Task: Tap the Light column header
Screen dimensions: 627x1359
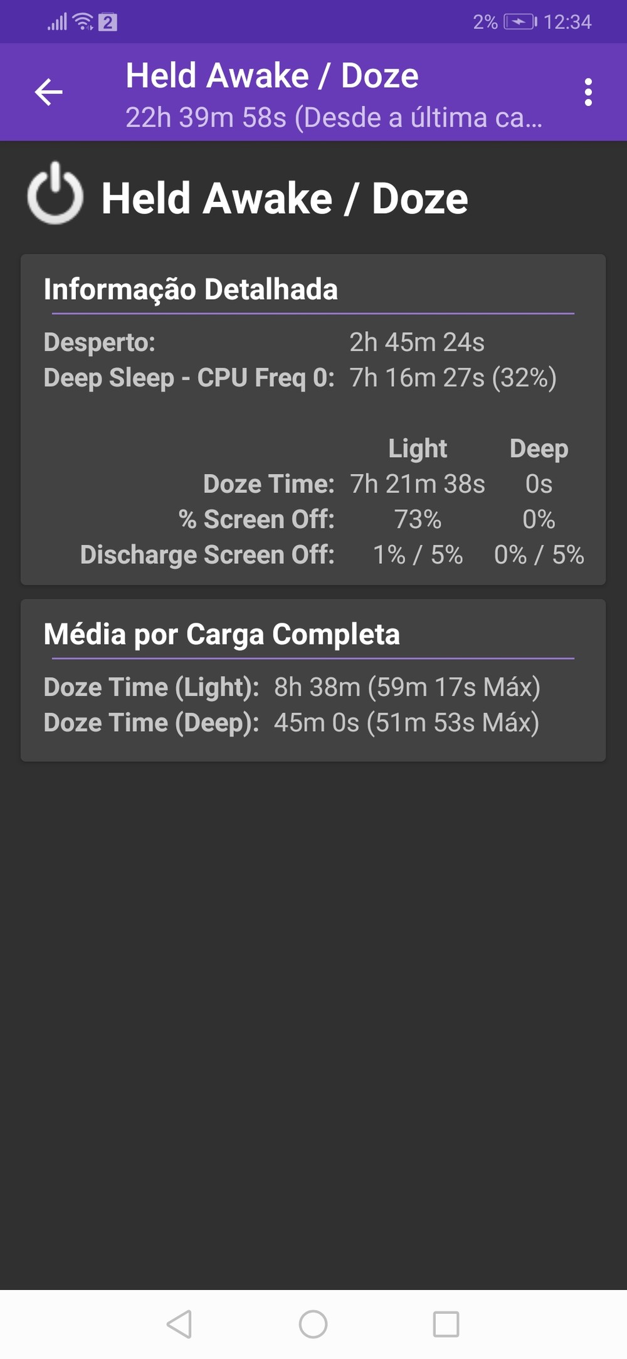Action: (x=418, y=448)
